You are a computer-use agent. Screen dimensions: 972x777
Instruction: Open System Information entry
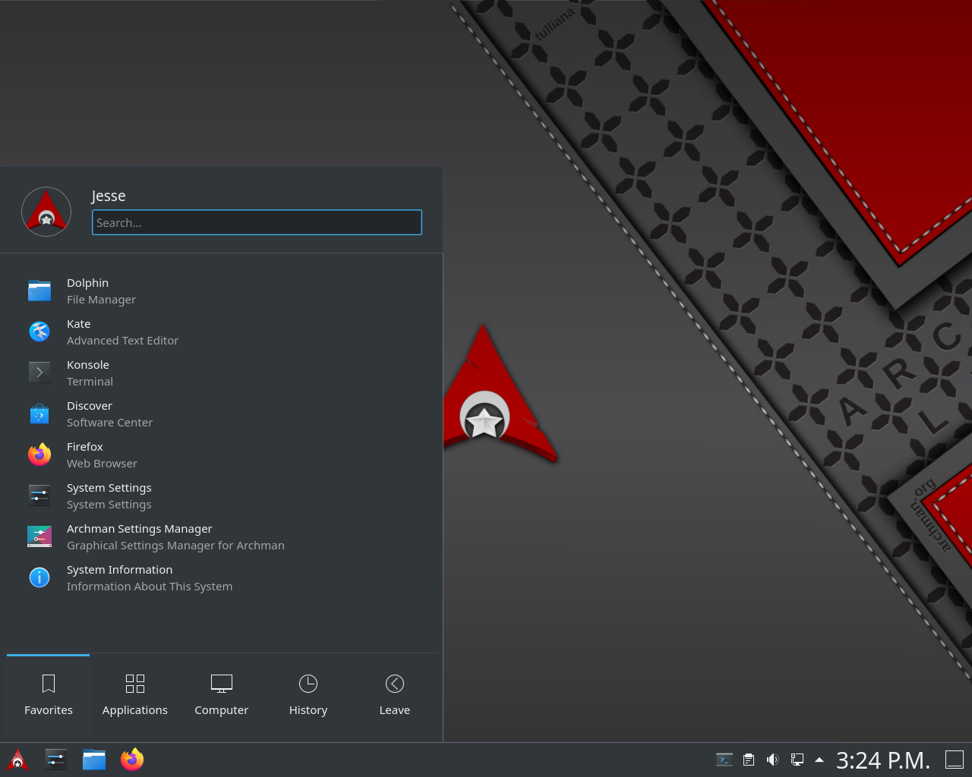coord(221,577)
